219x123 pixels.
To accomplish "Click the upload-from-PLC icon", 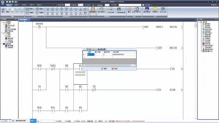I will click(163, 10).
